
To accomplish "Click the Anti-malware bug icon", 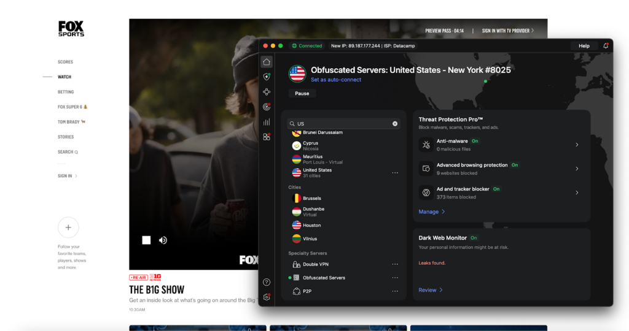I will pos(426,145).
